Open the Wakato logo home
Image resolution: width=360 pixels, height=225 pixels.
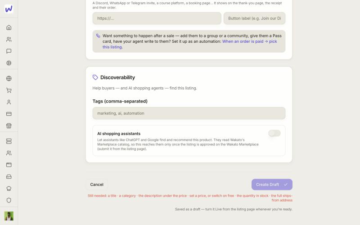[9, 9]
